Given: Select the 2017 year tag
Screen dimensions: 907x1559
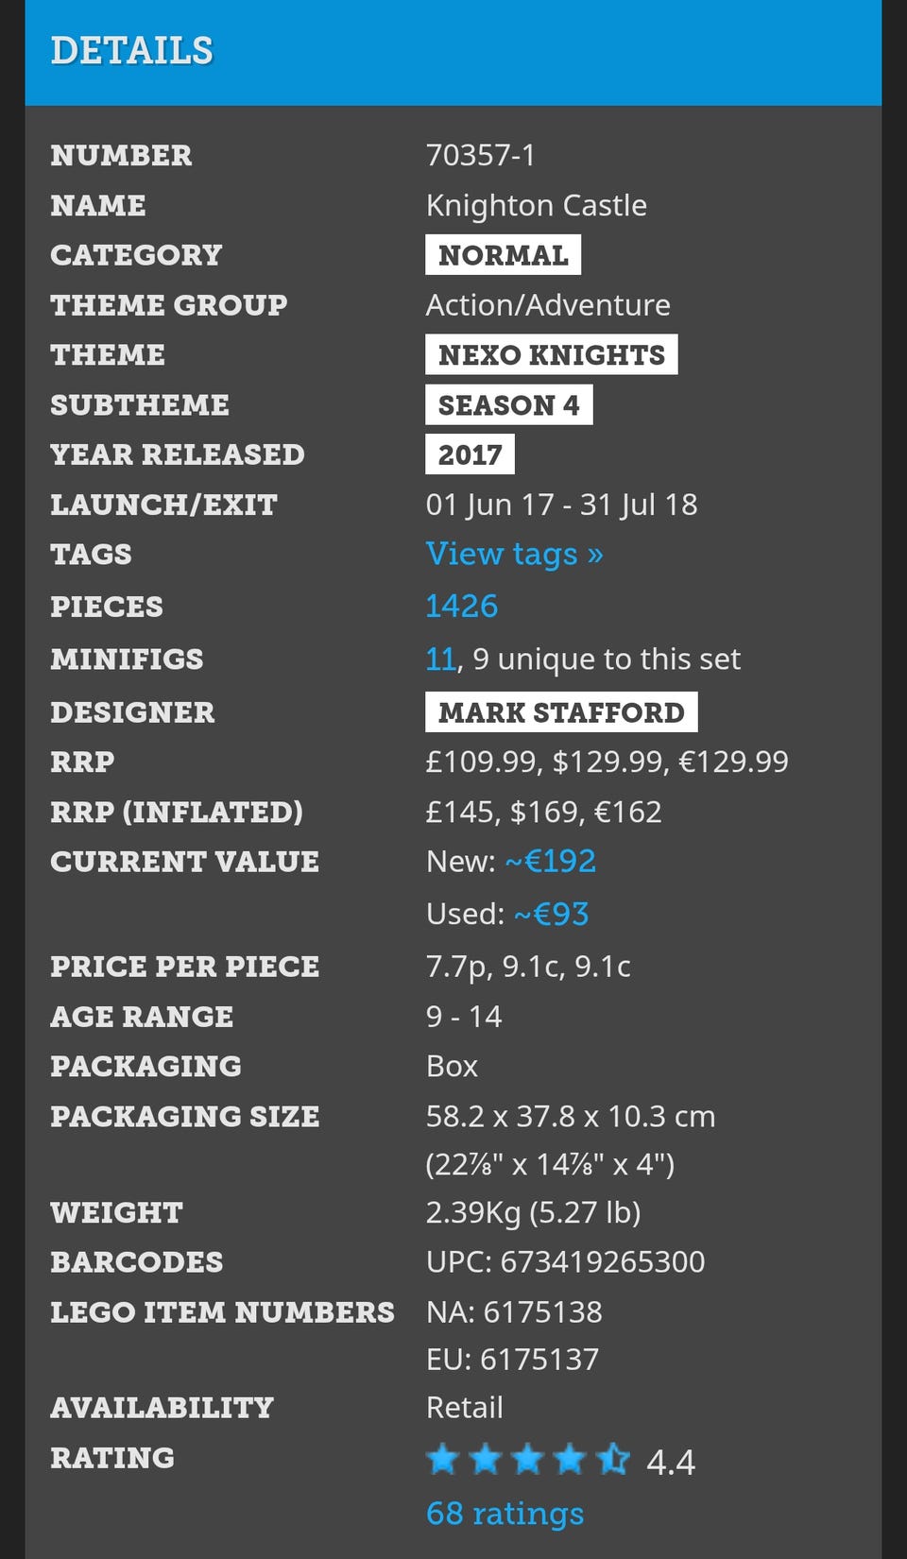Looking at the screenshot, I should [470, 454].
